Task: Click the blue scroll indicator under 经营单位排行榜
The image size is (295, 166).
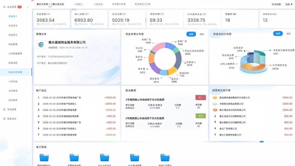Action: (261, 141)
